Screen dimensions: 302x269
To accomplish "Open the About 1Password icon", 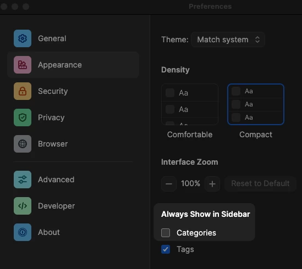I will (x=23, y=232).
